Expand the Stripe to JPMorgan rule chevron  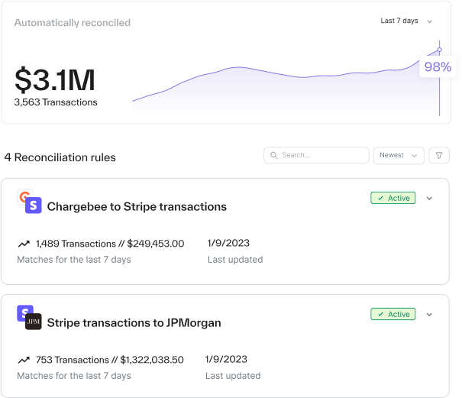tap(429, 315)
